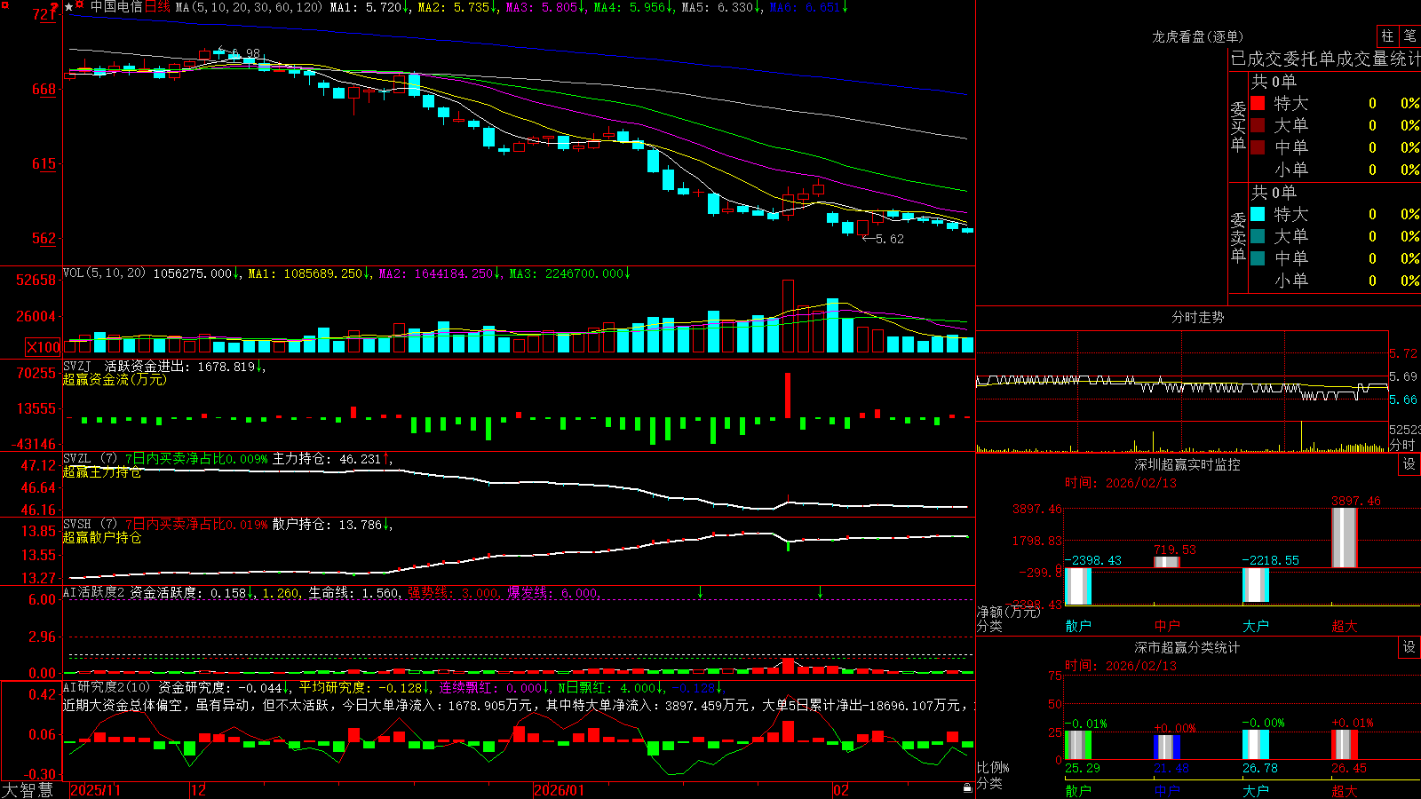Toggle the 日线 period label

click(156, 7)
